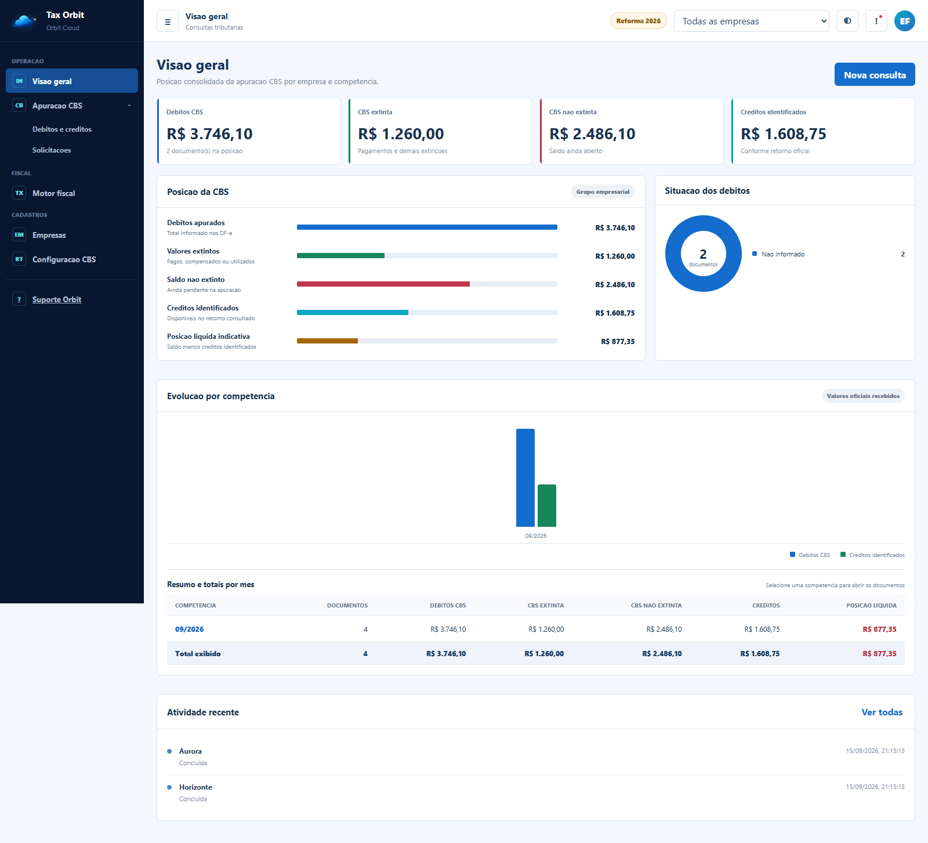Image resolution: width=928 pixels, height=843 pixels.
Task: Click the question mark Suporte icon
Action: pyautogui.click(x=19, y=299)
